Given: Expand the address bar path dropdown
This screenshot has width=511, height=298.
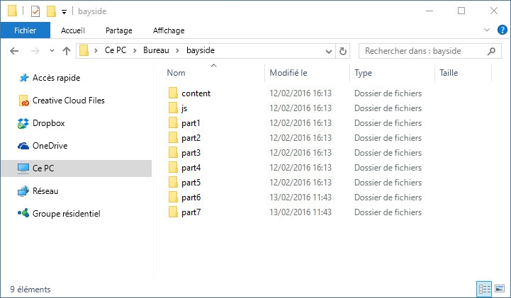Looking at the screenshot, I should (x=329, y=51).
